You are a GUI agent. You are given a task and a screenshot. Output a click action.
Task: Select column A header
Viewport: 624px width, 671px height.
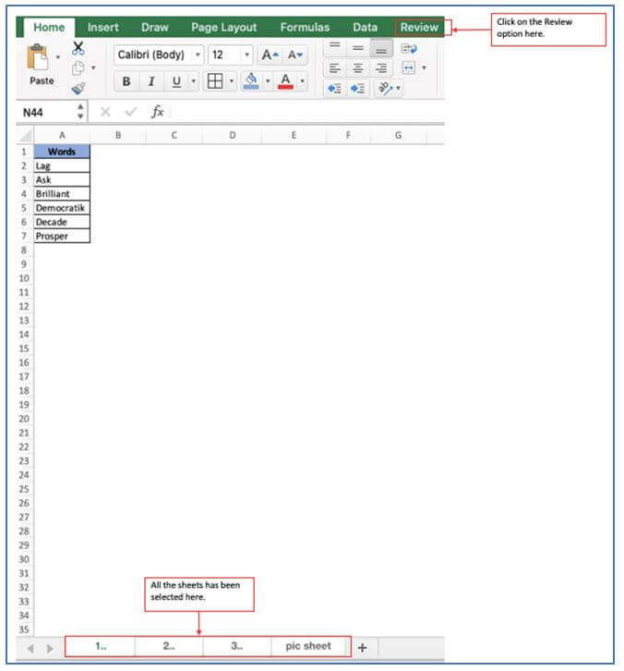click(62, 136)
